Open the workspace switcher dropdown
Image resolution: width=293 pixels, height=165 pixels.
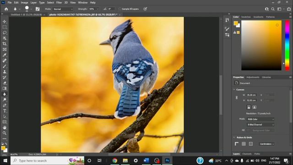tap(280, 9)
